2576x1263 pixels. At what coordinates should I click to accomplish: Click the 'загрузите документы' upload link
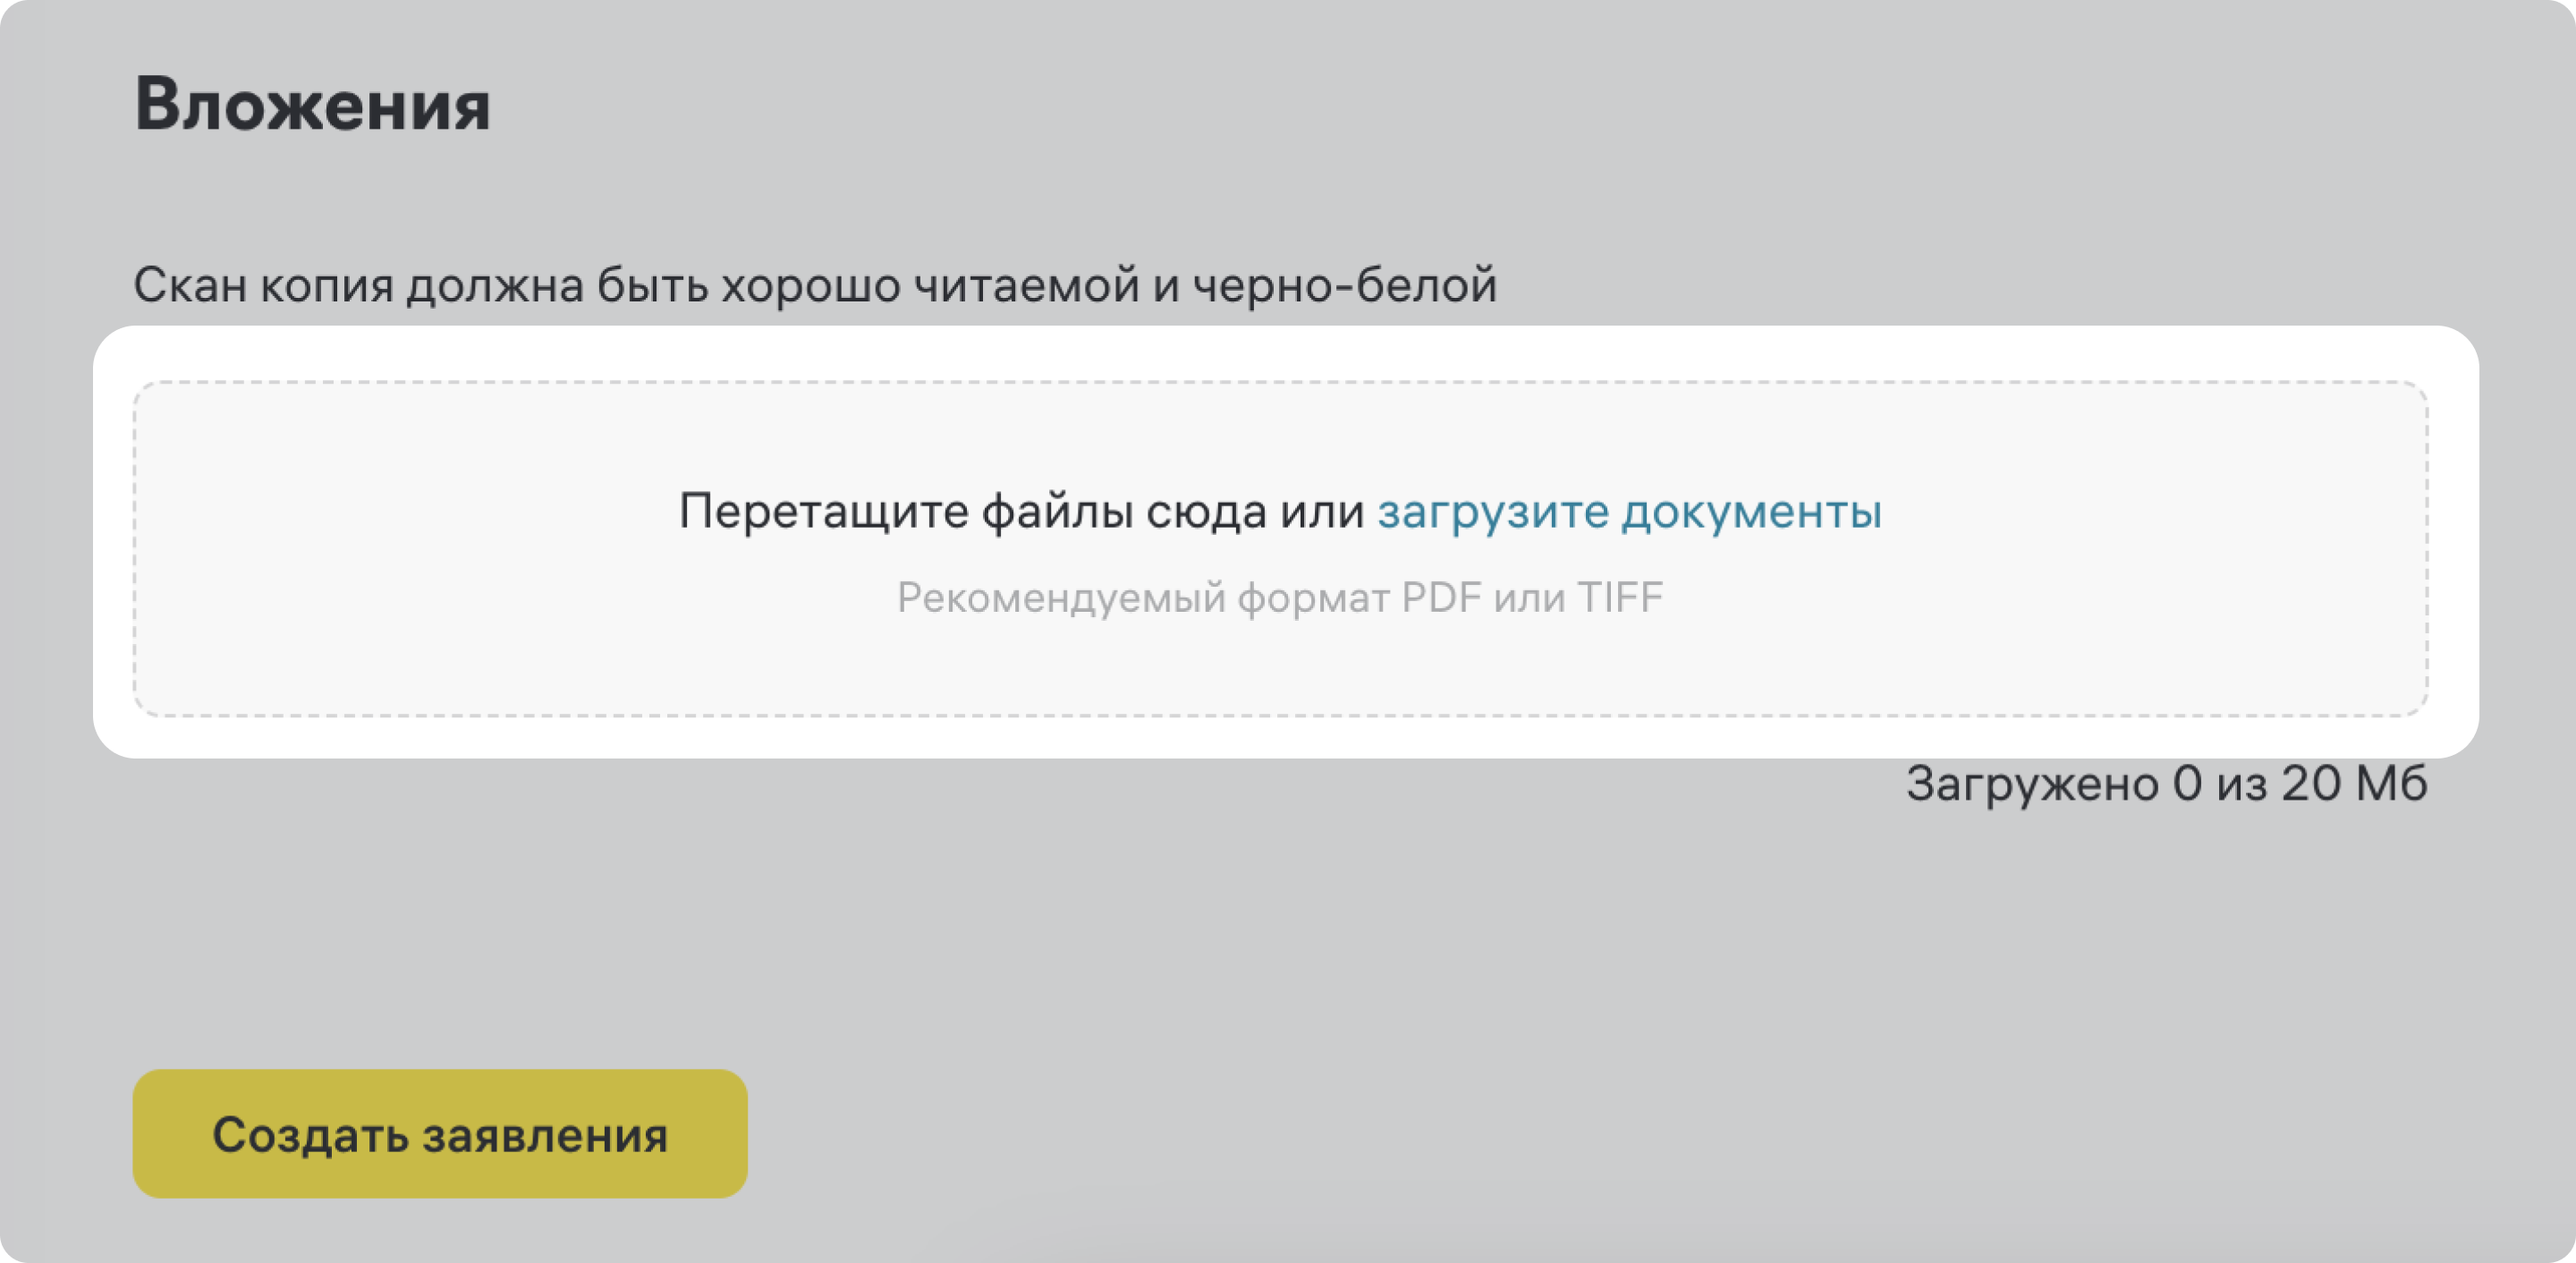[1629, 512]
